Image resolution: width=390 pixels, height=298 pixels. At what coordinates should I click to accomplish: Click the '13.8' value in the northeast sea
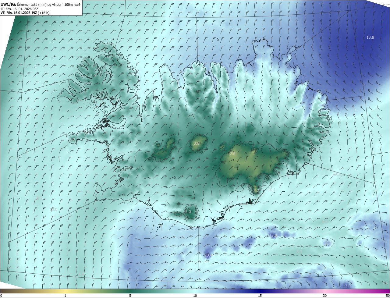370,37
